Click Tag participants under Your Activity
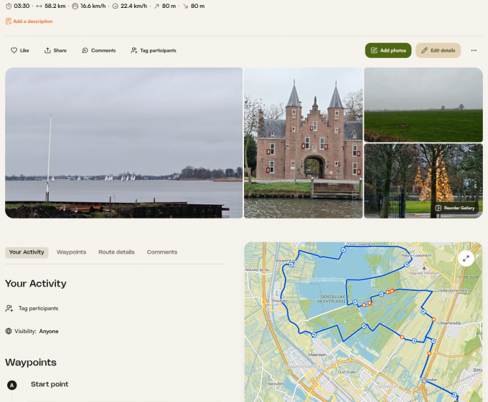This screenshot has width=488, height=402. 38,308
